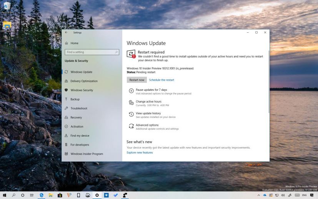Open Troubleshoot in the sidebar
The height and width of the screenshot is (199, 318).
tap(79, 109)
